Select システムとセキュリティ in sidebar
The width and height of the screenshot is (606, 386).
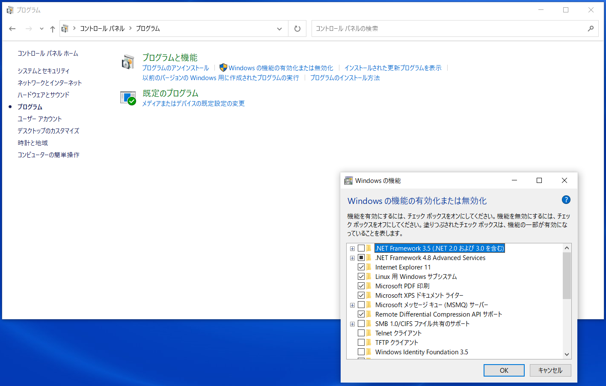tap(43, 71)
